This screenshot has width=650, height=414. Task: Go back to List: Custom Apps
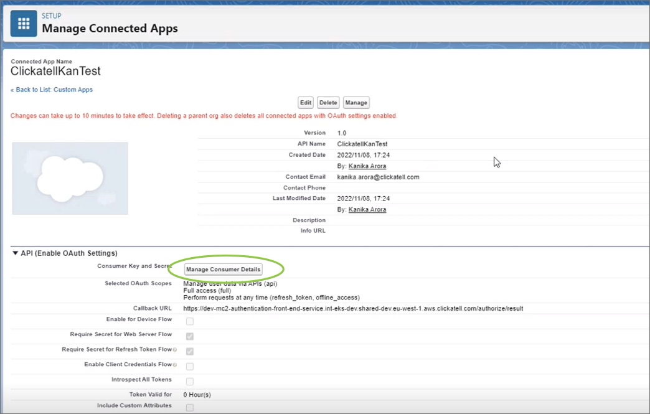[x=52, y=90]
